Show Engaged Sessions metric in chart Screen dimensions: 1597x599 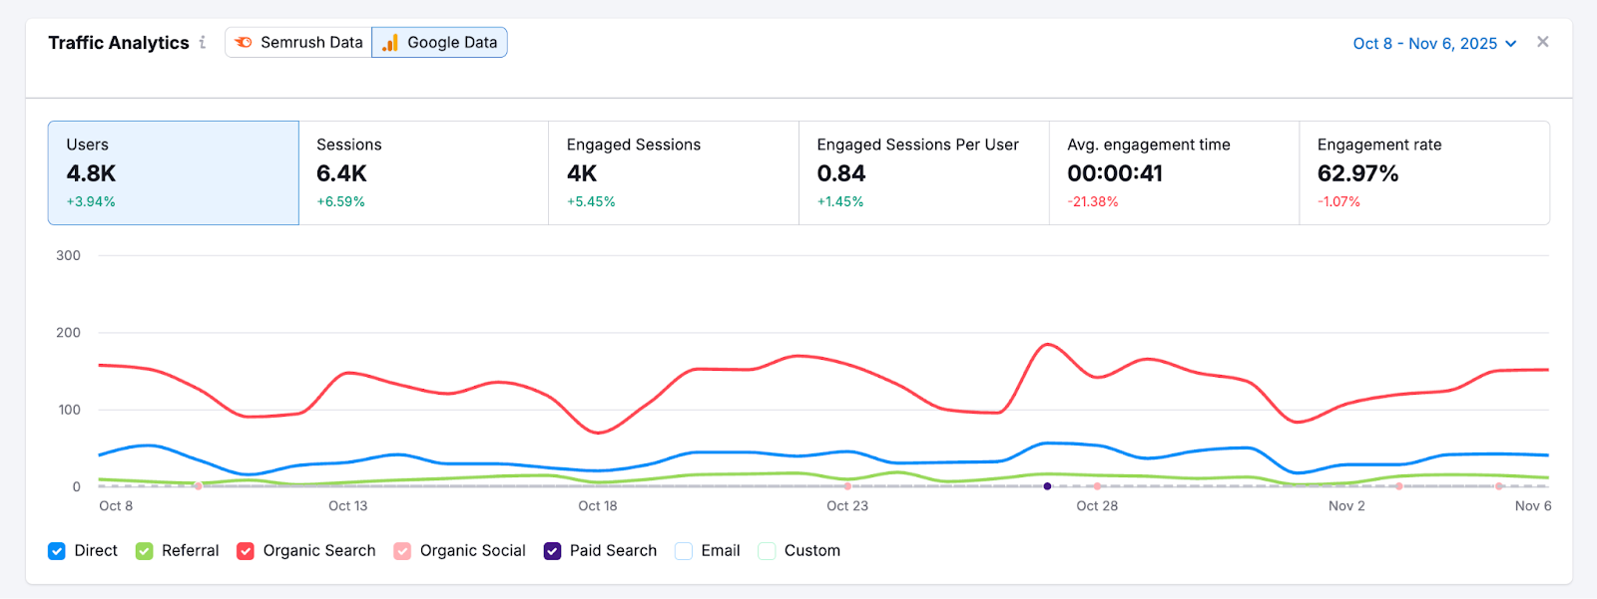(674, 172)
